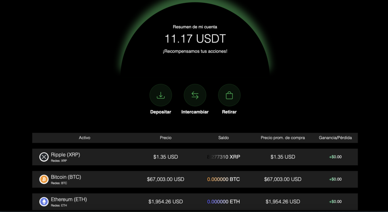Click the Depositar download icon
Viewport: 388px width, 212px height.
pyautogui.click(x=160, y=95)
